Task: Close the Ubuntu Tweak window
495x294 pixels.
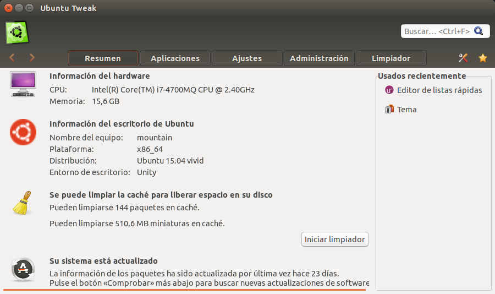Action: tap(9, 8)
